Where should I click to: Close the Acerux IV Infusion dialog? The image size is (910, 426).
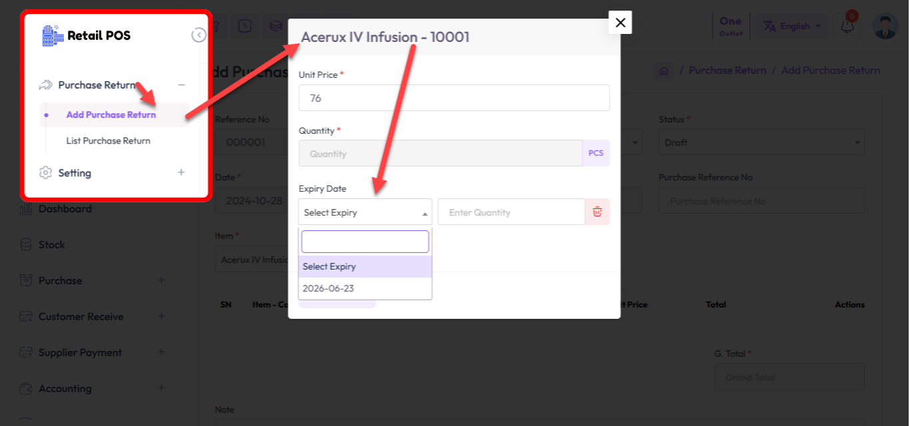click(x=620, y=23)
